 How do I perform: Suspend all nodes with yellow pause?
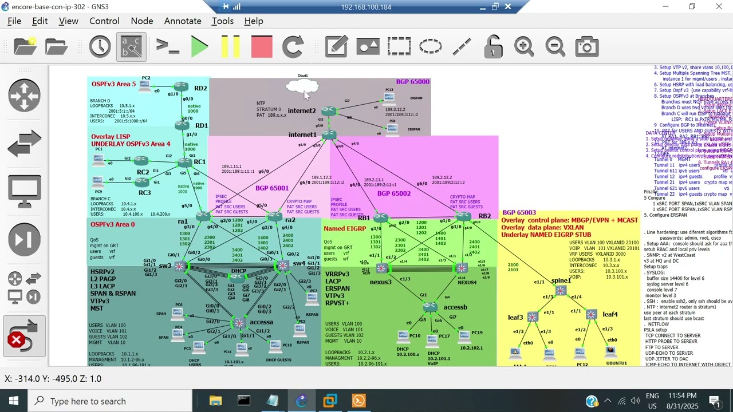tap(230, 46)
